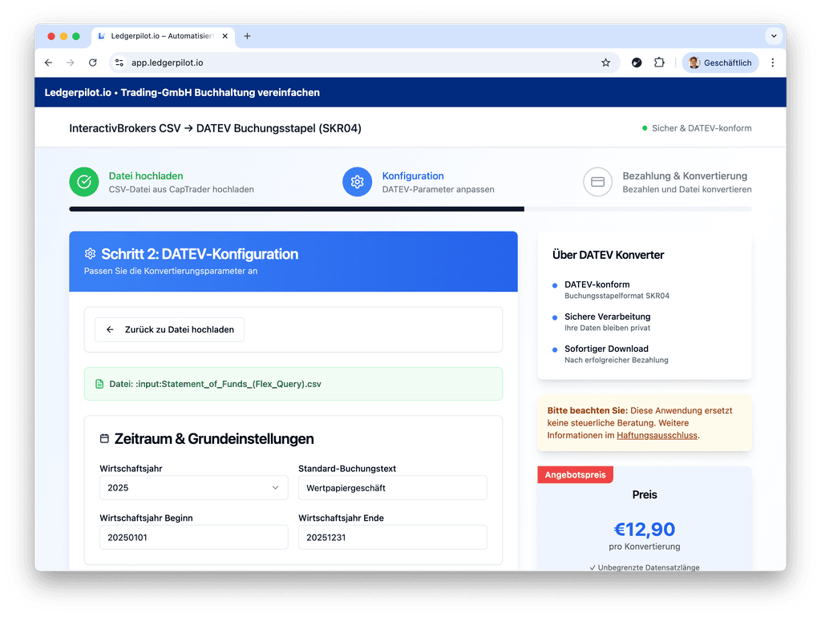Open the Geschäftlich profile menu
Image resolution: width=821 pixels, height=617 pixels.
[x=720, y=63]
